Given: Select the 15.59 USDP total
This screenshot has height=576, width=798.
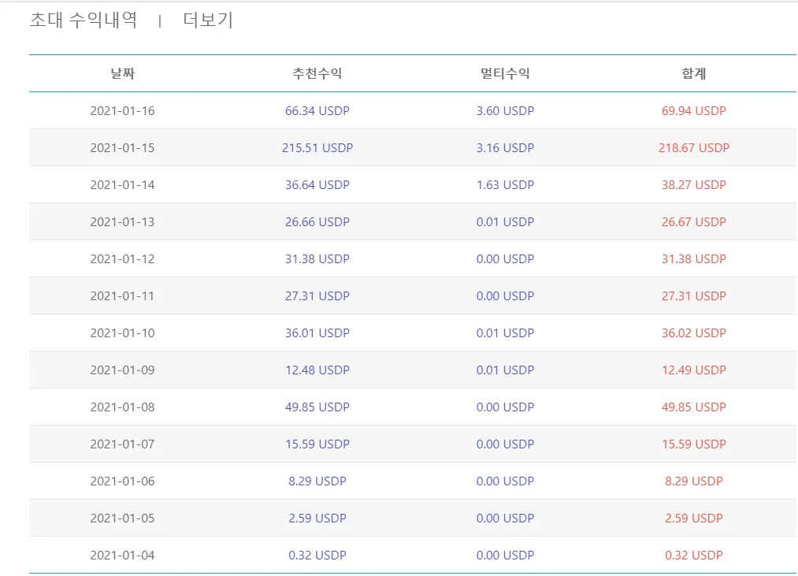Looking at the screenshot, I should 694,444.
